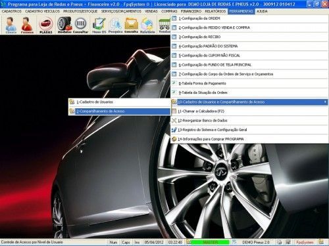This screenshot has width=329, height=246.
Task: Click icon beside Registro do Sistema
Action: point(174,130)
